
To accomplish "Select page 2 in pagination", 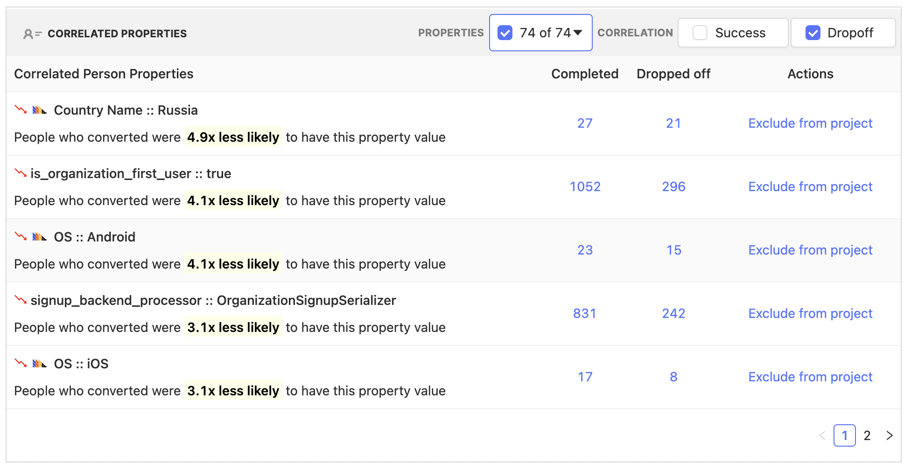I will [867, 435].
